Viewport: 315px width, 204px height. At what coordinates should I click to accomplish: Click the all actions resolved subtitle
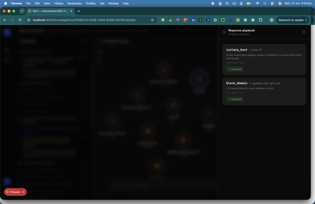(x=238, y=34)
